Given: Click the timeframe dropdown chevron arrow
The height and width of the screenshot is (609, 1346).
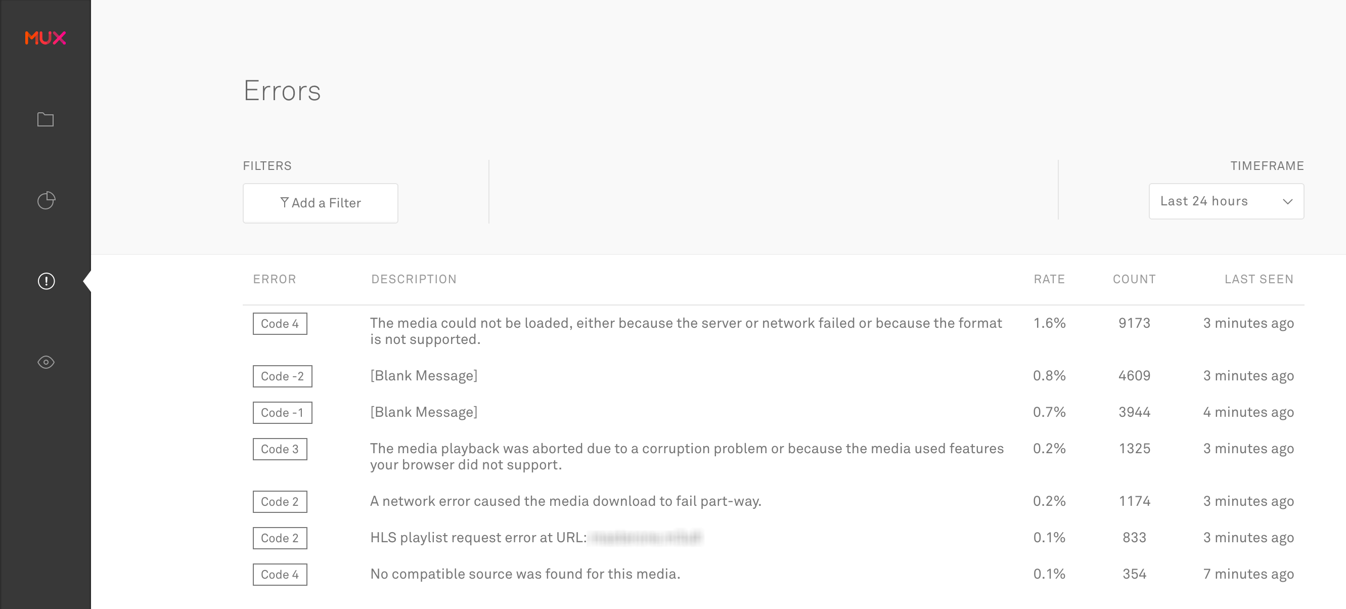Looking at the screenshot, I should 1287,202.
